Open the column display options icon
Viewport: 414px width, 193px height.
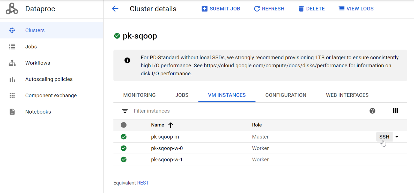coord(396,111)
